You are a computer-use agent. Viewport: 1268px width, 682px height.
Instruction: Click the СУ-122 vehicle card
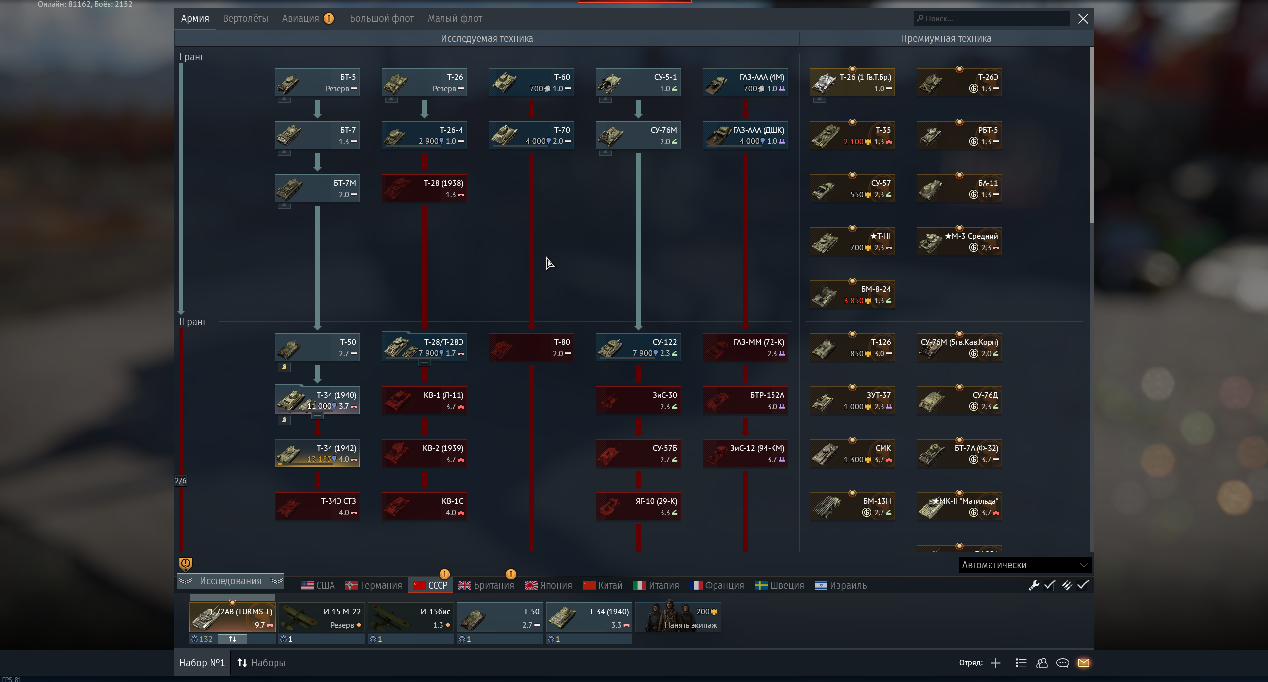click(x=638, y=347)
